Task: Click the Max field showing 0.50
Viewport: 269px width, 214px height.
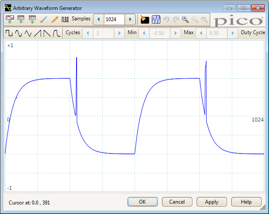Action: click(217, 33)
